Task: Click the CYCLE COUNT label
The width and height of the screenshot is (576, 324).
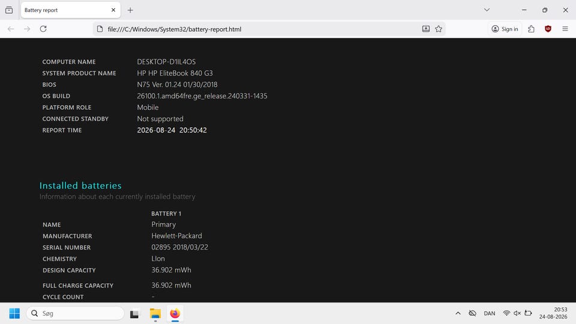Action: click(63, 297)
